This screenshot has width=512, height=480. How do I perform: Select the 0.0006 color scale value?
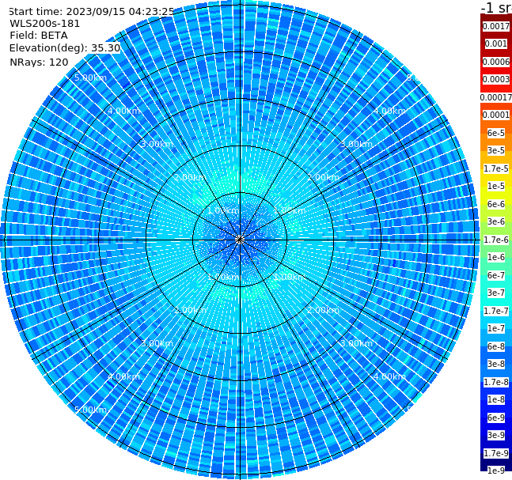coord(496,62)
